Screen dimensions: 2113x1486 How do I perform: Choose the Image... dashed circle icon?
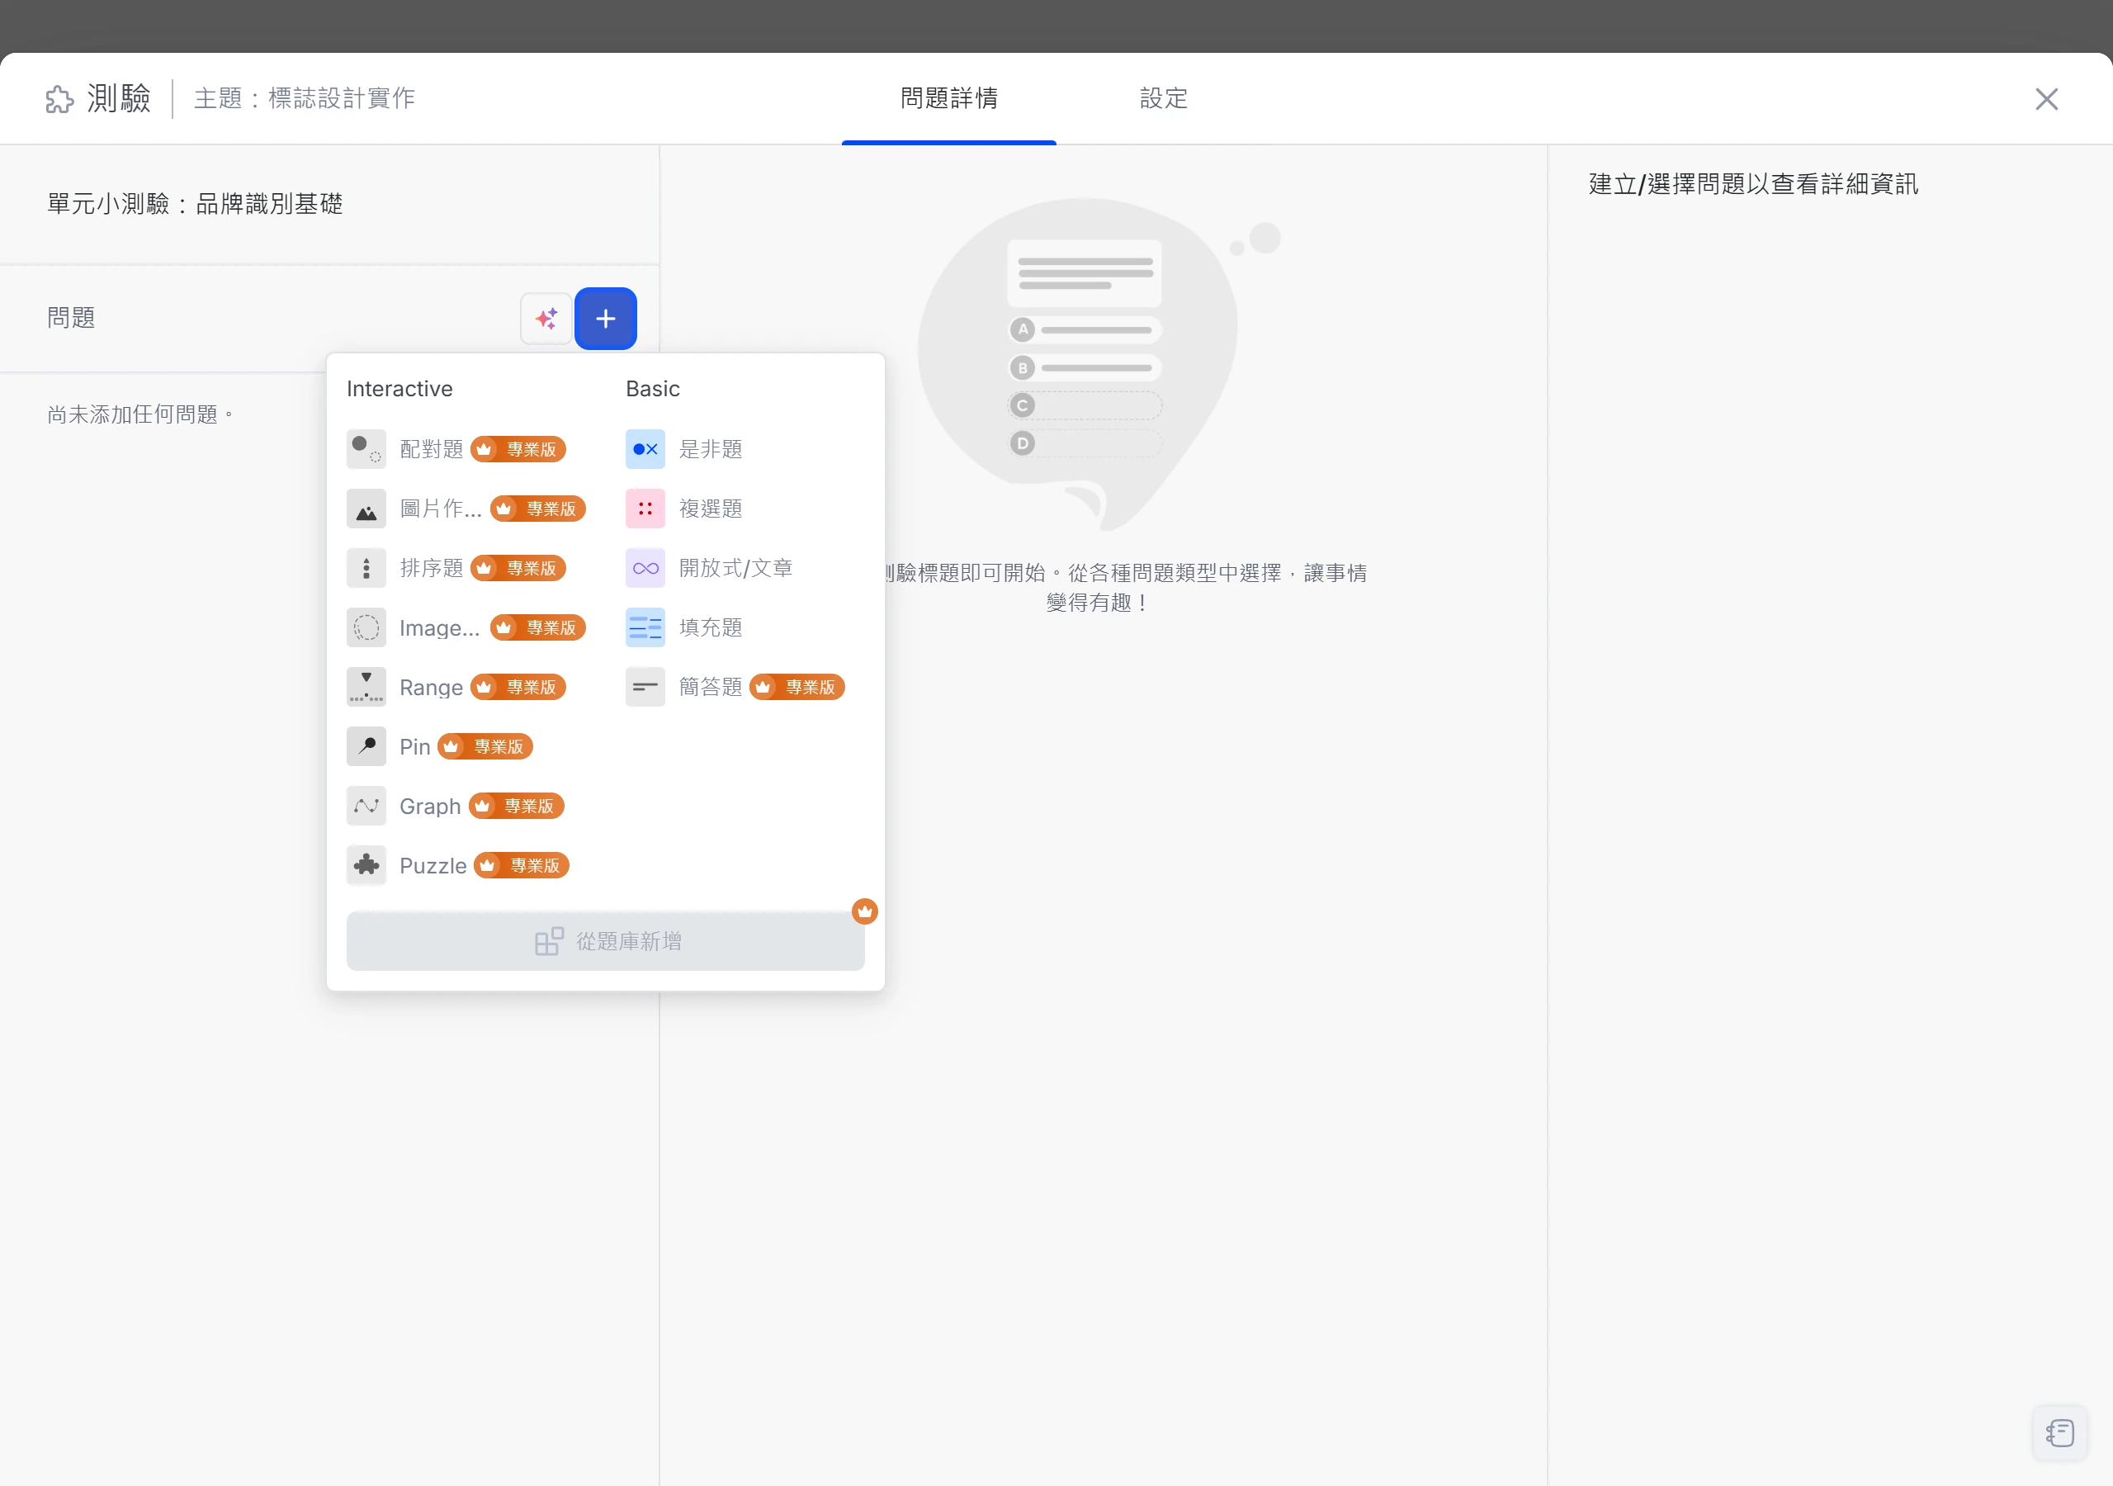pos(366,628)
